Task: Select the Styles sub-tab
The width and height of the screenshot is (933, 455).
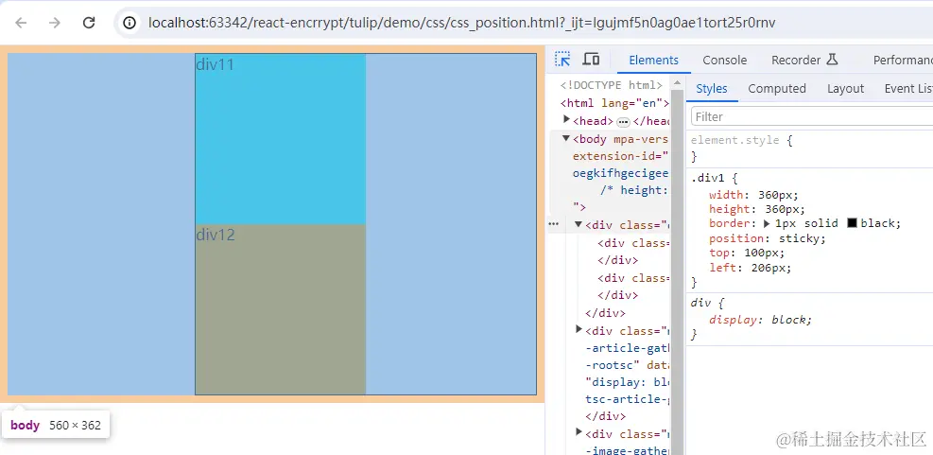Action: point(711,89)
